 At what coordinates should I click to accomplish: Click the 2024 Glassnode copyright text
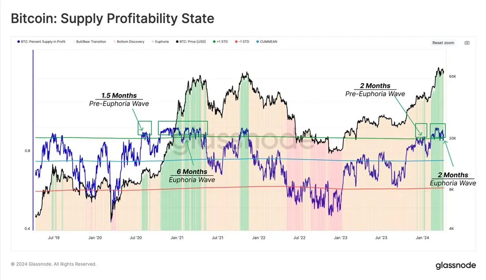[53, 264]
